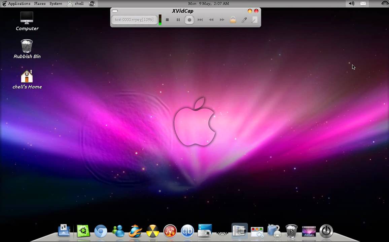Screen dimensions: 389x242
Task: Open the System menu
Action: pos(56,3)
